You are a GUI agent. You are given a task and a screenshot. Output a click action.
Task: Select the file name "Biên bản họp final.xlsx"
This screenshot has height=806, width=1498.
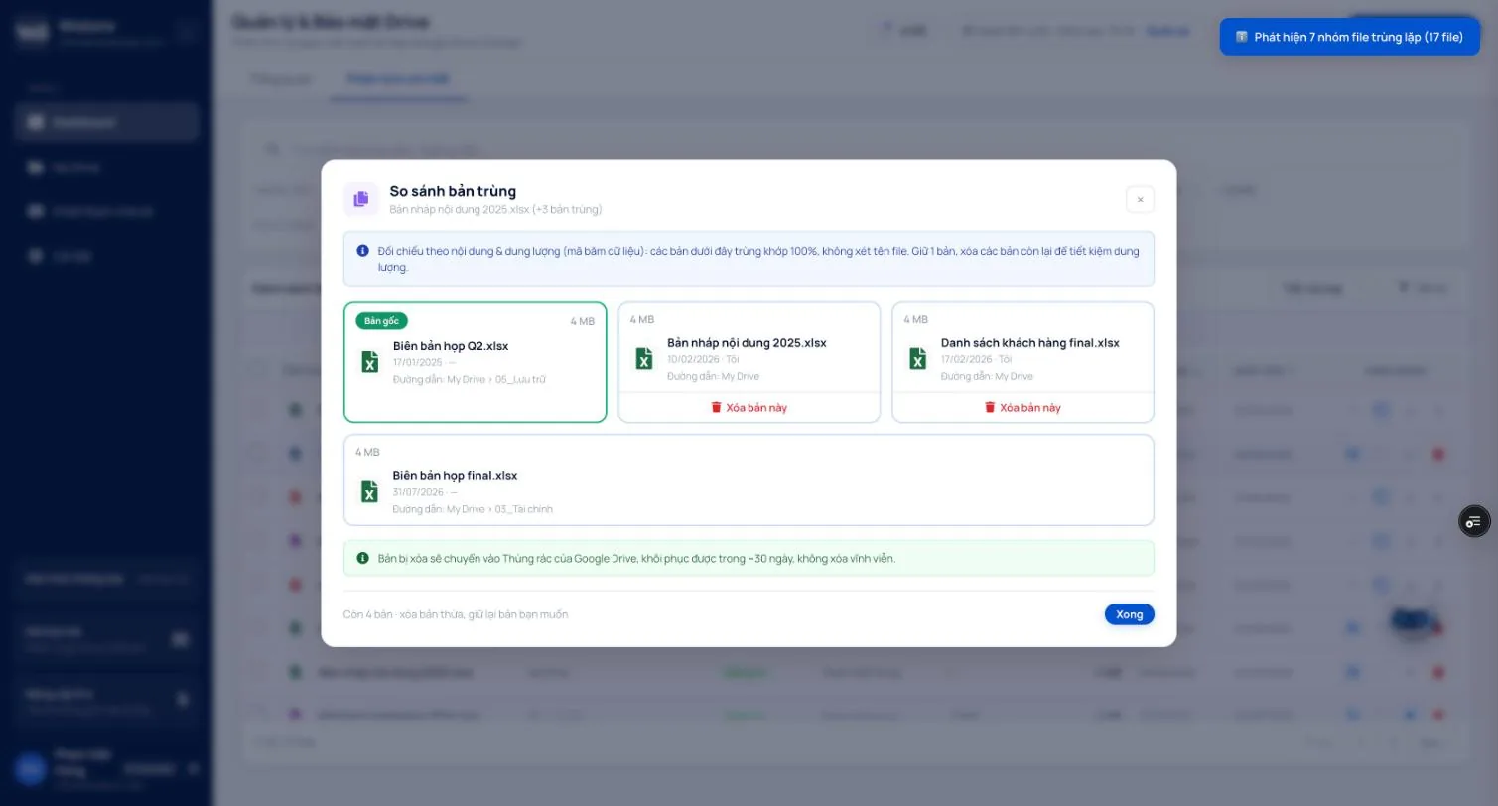455,476
